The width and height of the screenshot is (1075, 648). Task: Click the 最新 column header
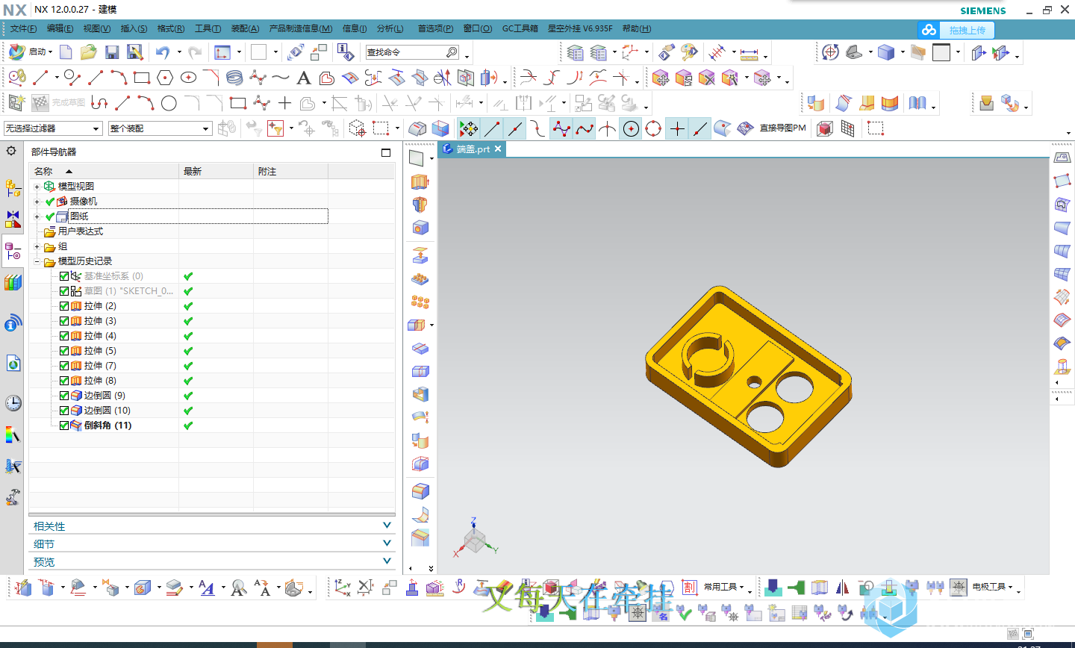216,171
